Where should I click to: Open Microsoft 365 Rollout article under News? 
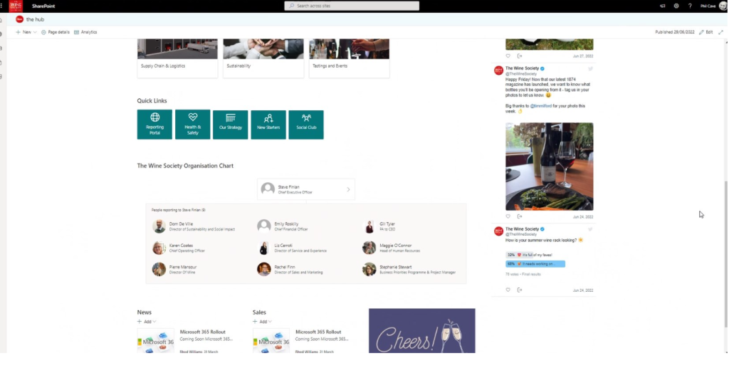point(202,332)
